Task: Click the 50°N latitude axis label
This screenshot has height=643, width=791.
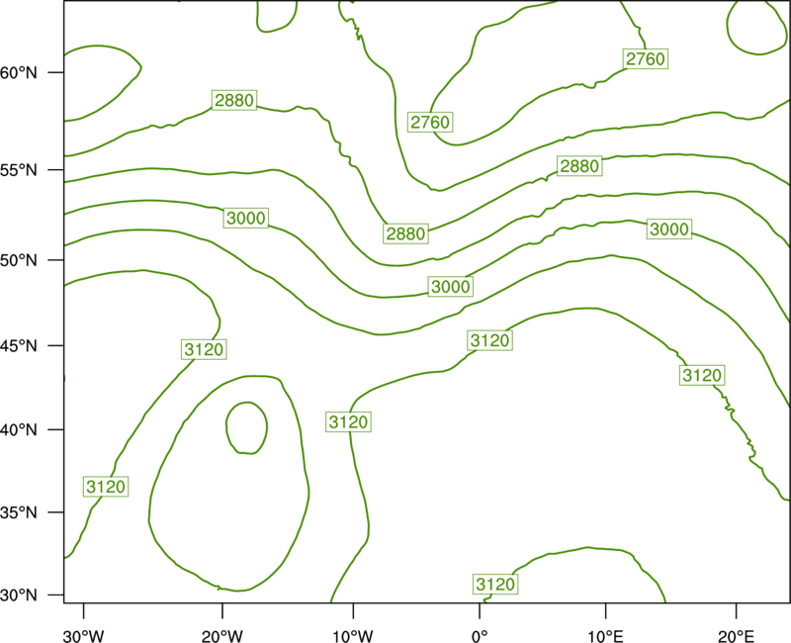Action: coord(19,260)
